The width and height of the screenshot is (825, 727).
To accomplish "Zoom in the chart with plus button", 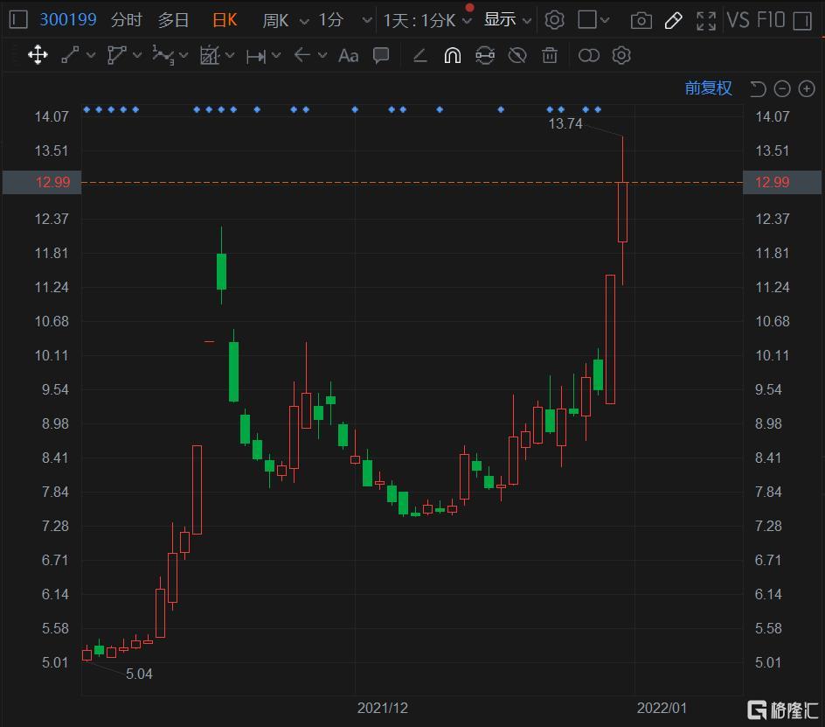I will (807, 88).
